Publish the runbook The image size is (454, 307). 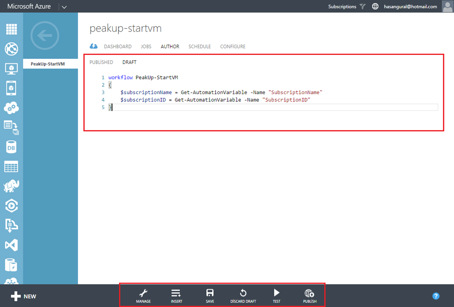click(310, 296)
